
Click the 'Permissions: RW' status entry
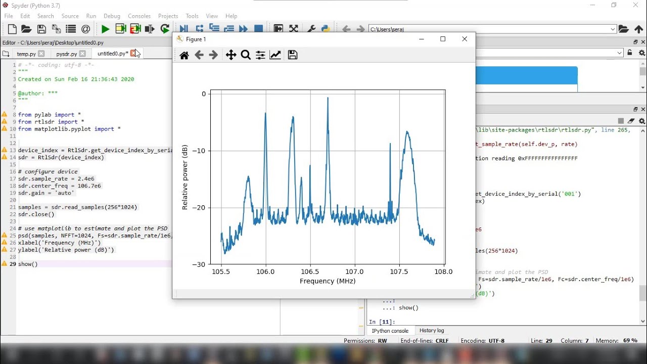[x=365, y=341]
